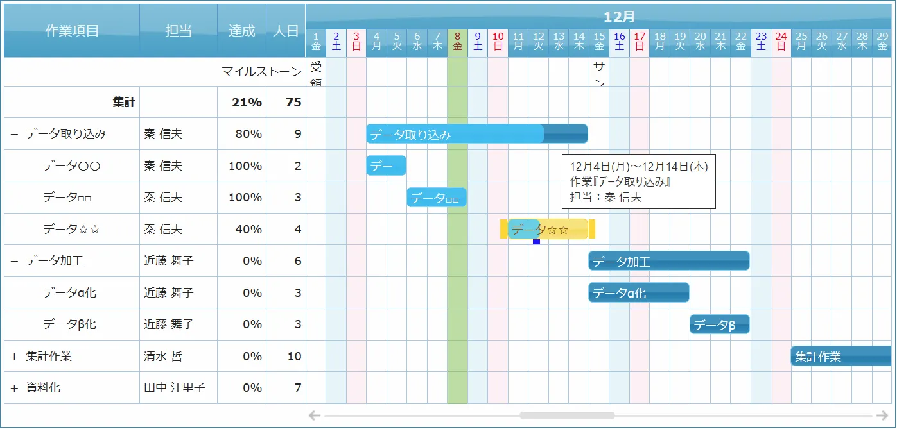Click the right scroll arrow of timeline
The width and height of the screenshot is (897, 429).
pyautogui.click(x=882, y=416)
